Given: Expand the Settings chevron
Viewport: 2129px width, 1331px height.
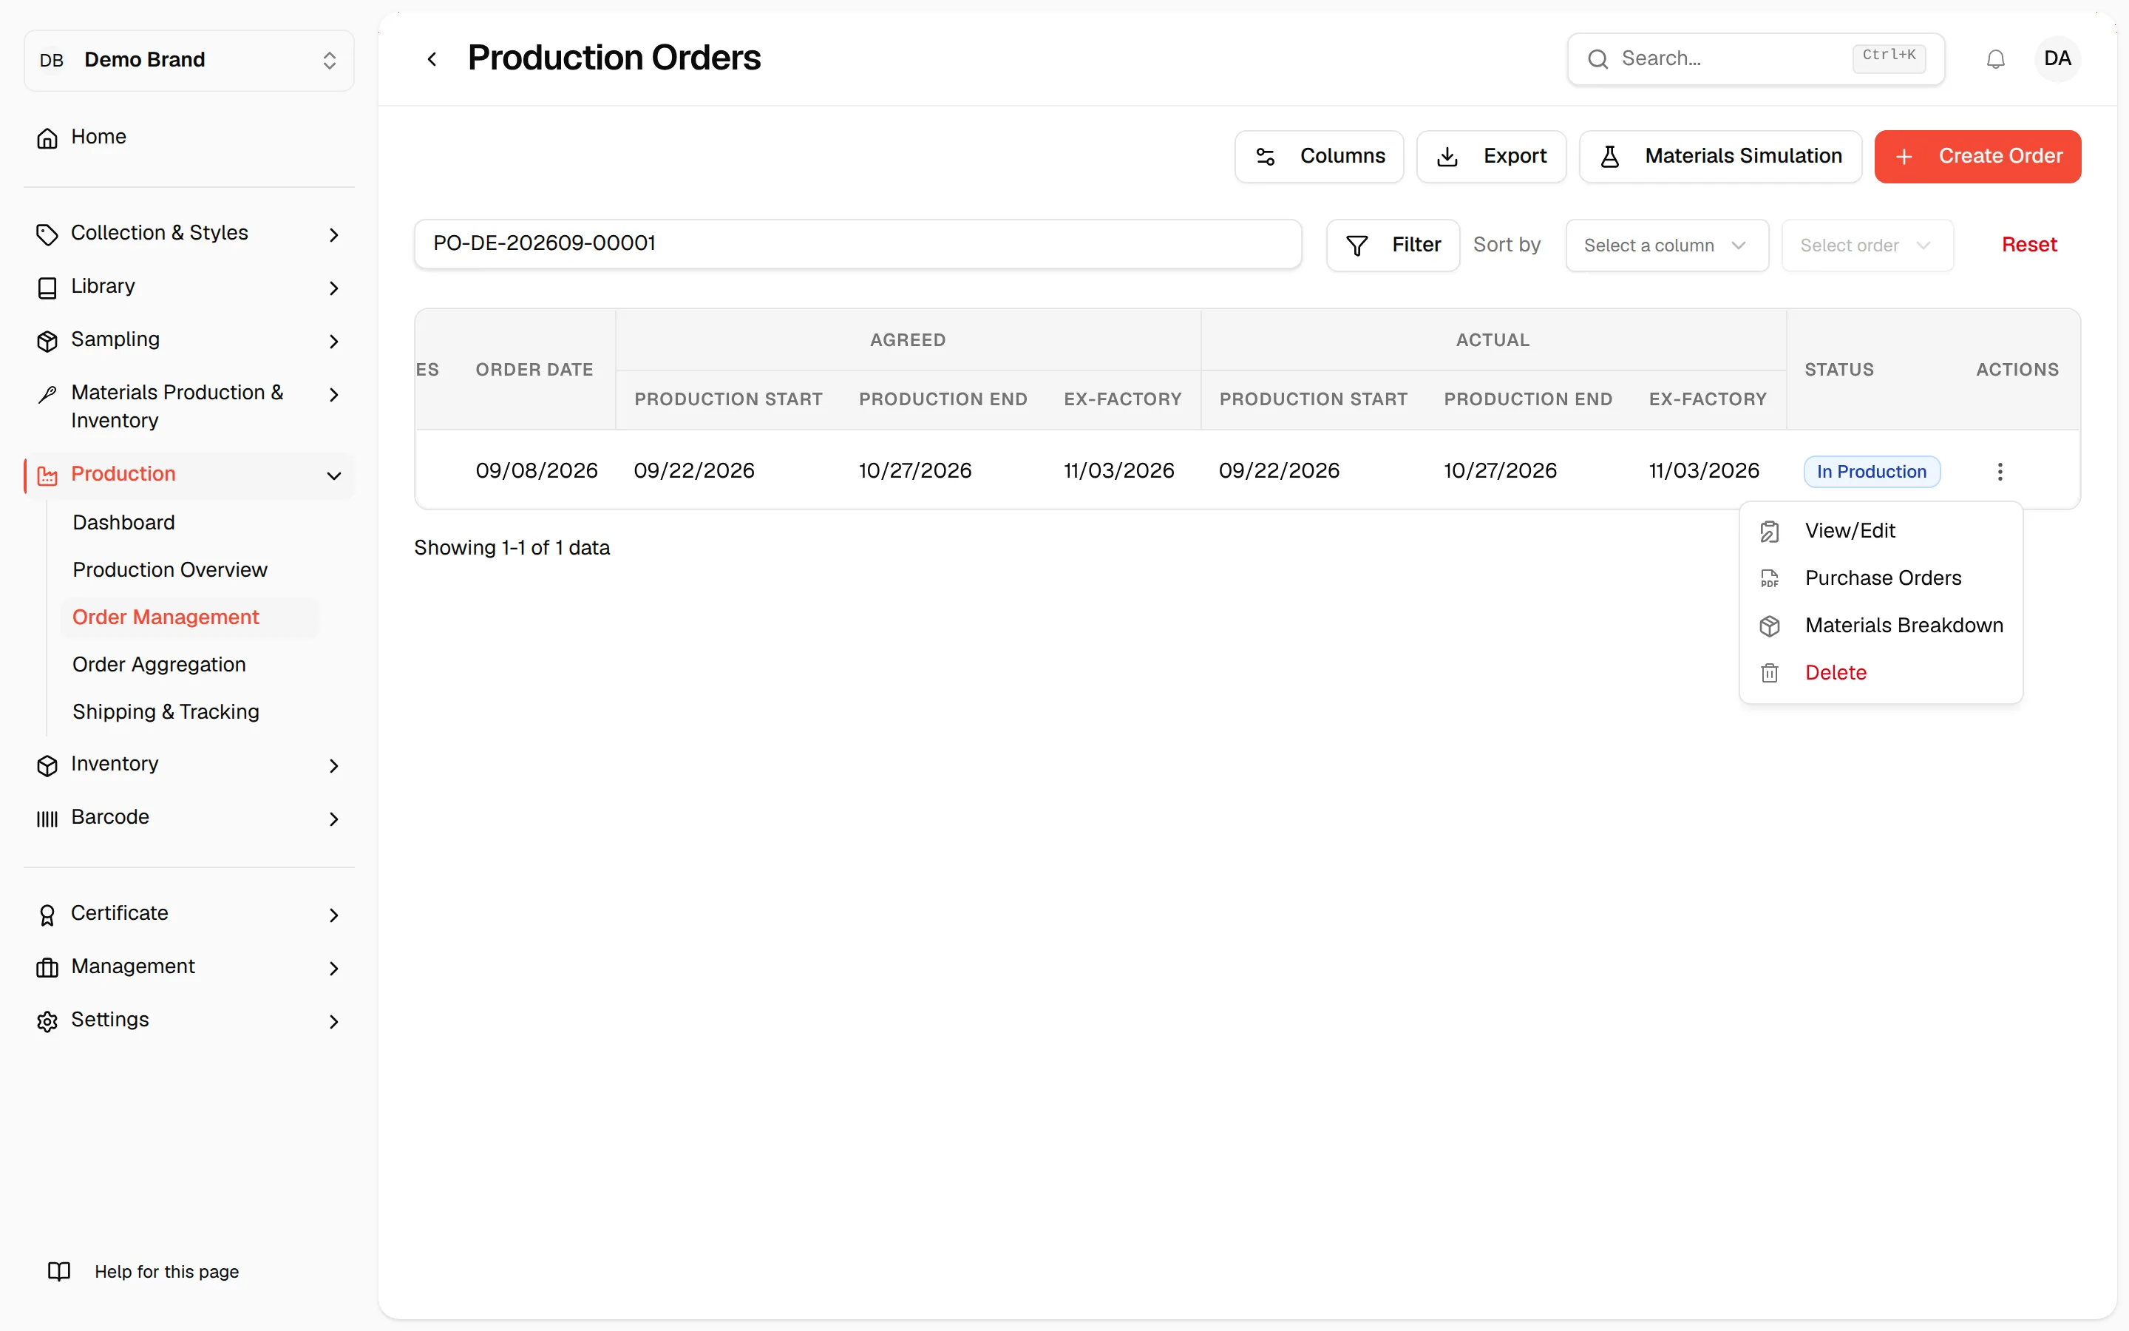Looking at the screenshot, I should (x=333, y=1021).
